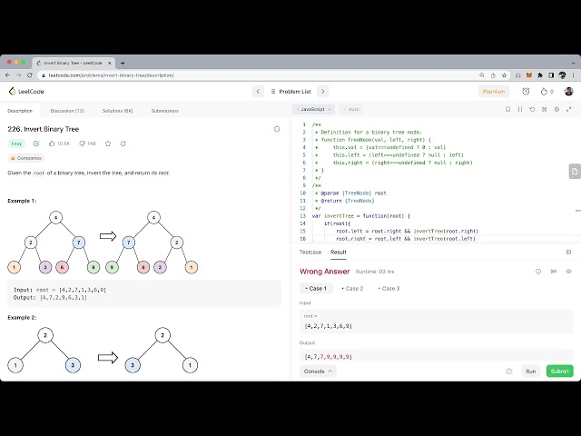Click 'Wrong Answer' result text
The image size is (581, 436).
click(x=325, y=272)
